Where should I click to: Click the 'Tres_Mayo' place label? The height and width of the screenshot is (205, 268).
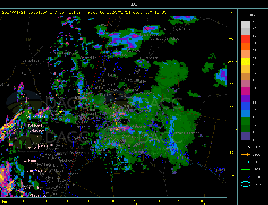108,69
